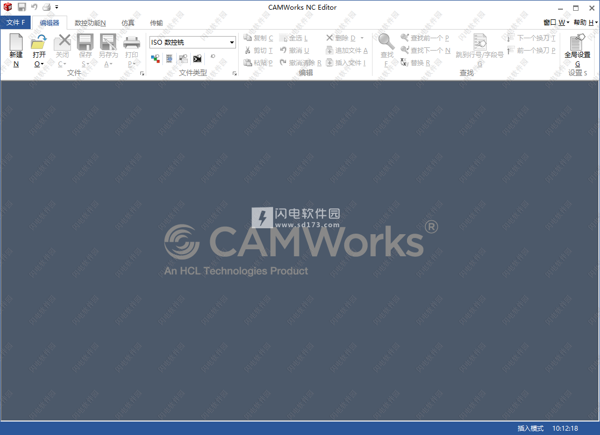
Task: Open the 文件类型 group dialog launcher
Action: [234, 73]
